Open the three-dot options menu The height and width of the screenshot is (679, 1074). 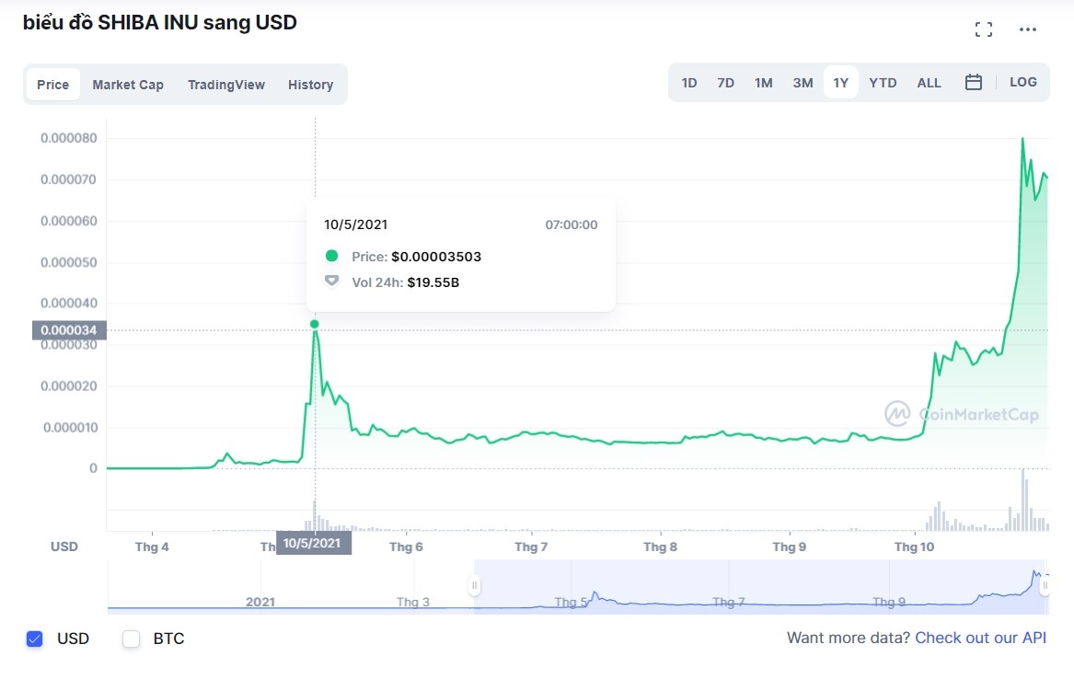(x=1027, y=29)
